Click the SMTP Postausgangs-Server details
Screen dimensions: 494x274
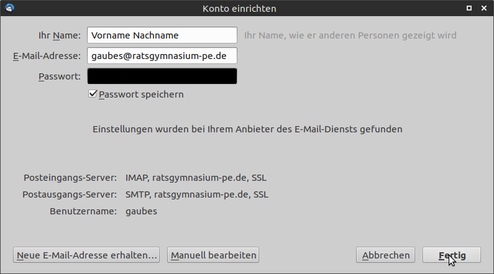[197, 194]
